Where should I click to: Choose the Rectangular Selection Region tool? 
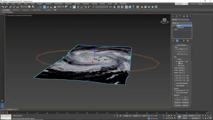(x=37, y=7)
